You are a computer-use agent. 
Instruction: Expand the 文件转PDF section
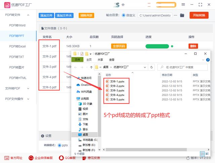28,89
